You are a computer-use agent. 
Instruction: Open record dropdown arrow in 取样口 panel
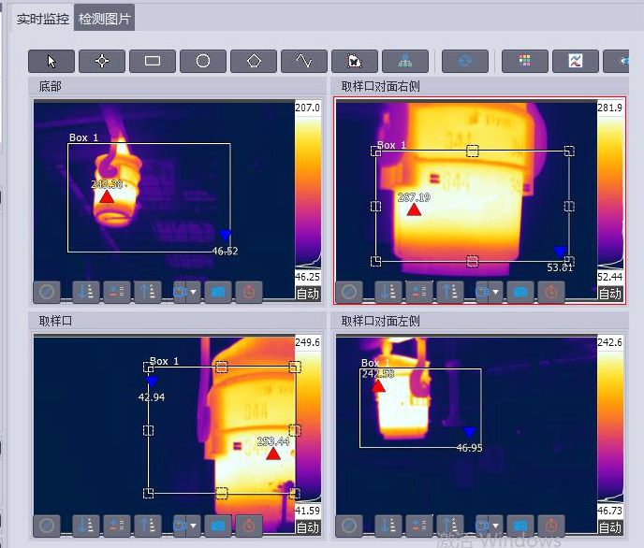[194, 526]
